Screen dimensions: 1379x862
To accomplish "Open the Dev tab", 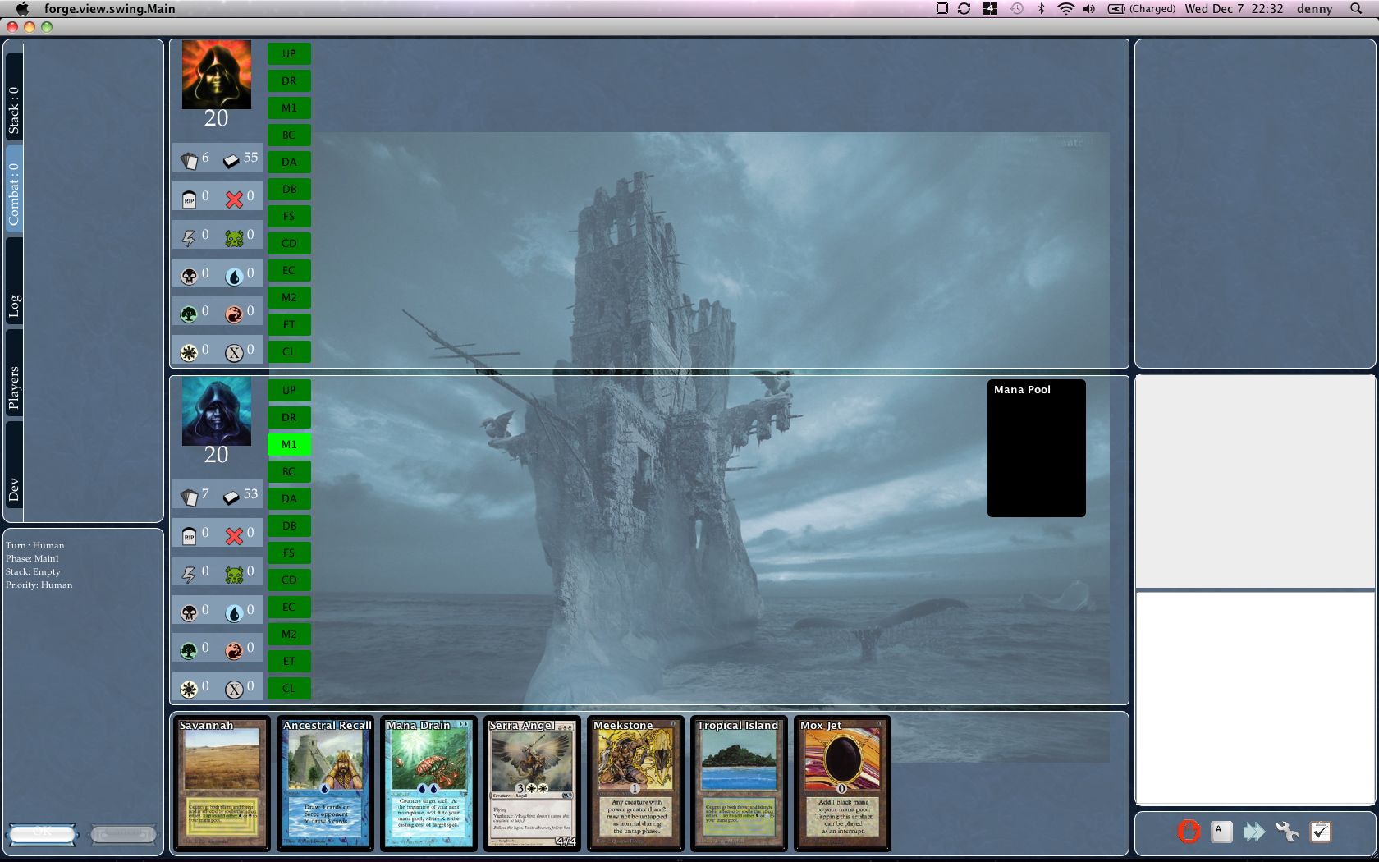I will click(x=14, y=490).
